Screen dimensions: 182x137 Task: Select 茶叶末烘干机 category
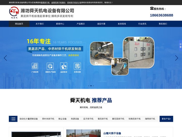(48, 119)
